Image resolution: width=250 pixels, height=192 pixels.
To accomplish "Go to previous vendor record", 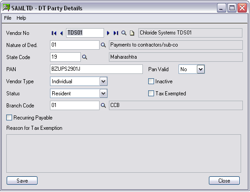I will (x=62, y=33).
